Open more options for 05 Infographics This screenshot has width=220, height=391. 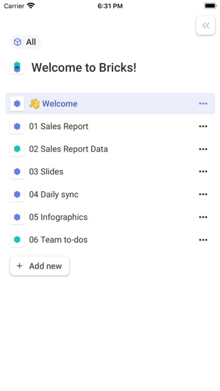pos(203,217)
